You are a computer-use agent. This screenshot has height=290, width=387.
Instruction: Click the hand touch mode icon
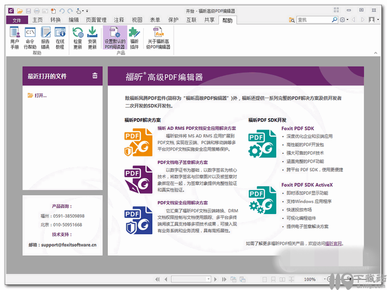coord(78,11)
